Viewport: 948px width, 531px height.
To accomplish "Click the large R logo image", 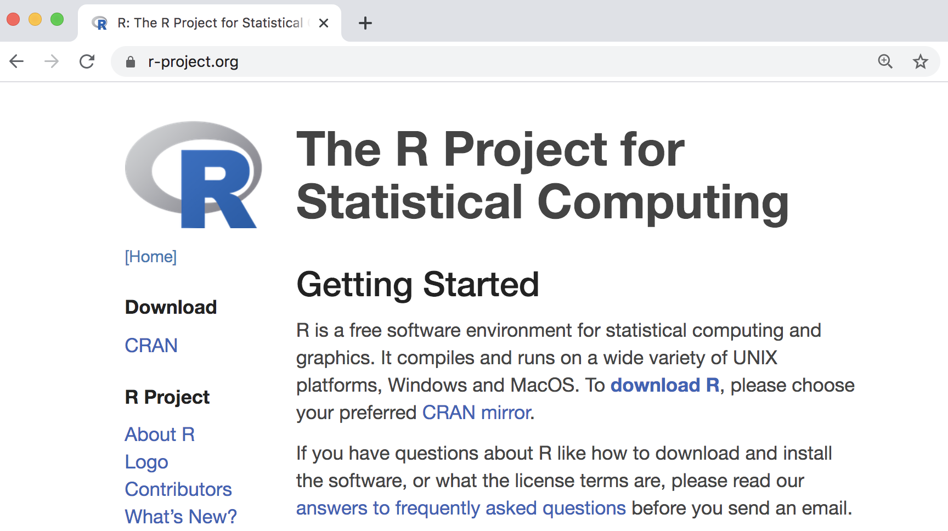I will click(193, 174).
